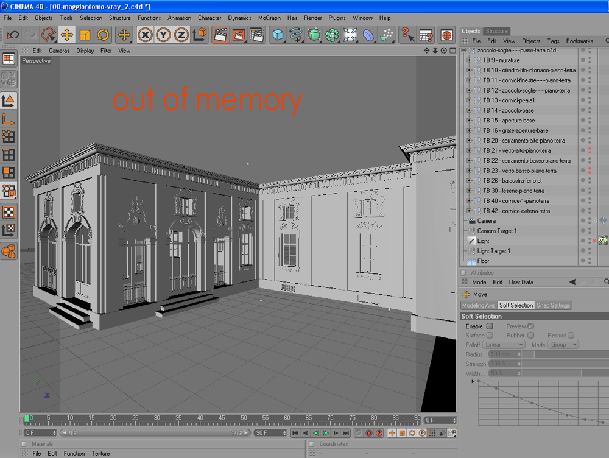Select the Object Axis tool icon
Viewport: 609px width, 458px height.
coord(9,119)
